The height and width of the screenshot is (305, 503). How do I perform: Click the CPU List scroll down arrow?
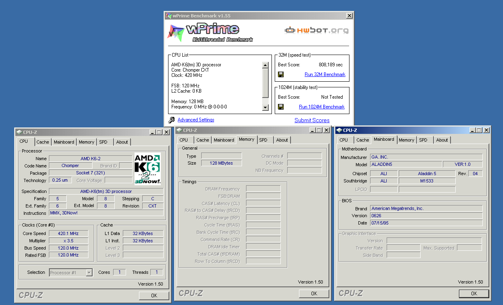(265, 108)
